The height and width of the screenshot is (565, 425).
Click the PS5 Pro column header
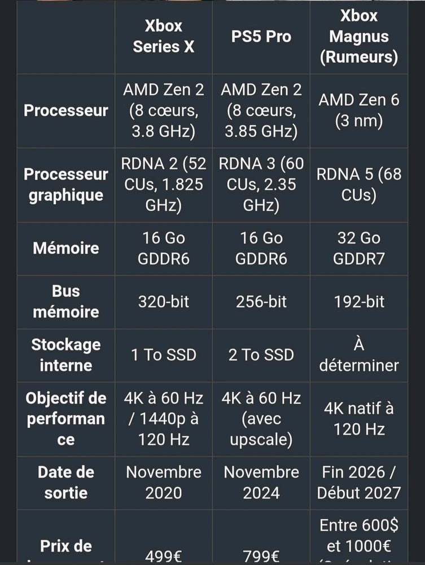pos(261,37)
